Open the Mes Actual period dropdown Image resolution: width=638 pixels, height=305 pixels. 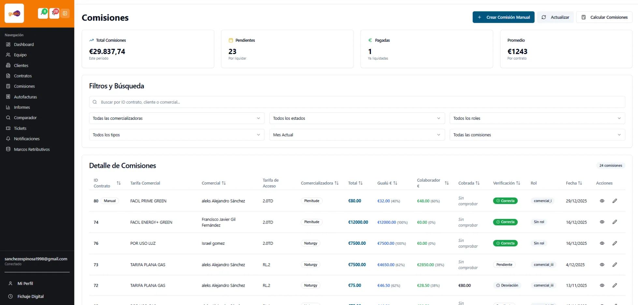point(356,135)
